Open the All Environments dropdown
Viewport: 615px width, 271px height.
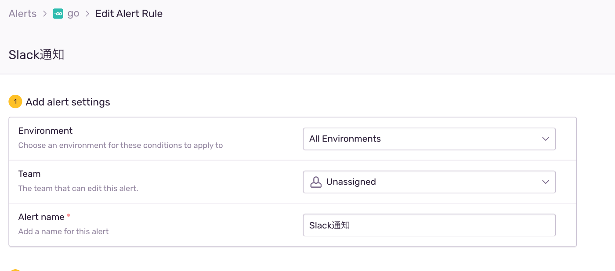[x=429, y=139]
